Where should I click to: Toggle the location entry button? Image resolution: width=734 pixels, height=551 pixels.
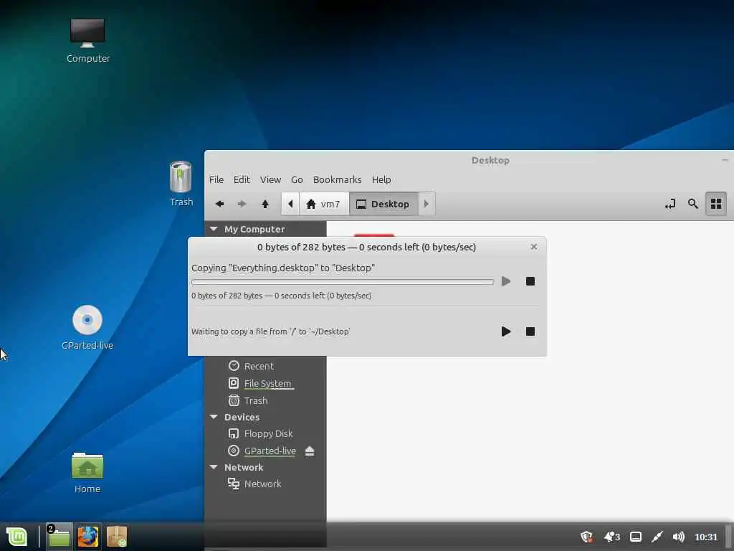pyautogui.click(x=670, y=204)
